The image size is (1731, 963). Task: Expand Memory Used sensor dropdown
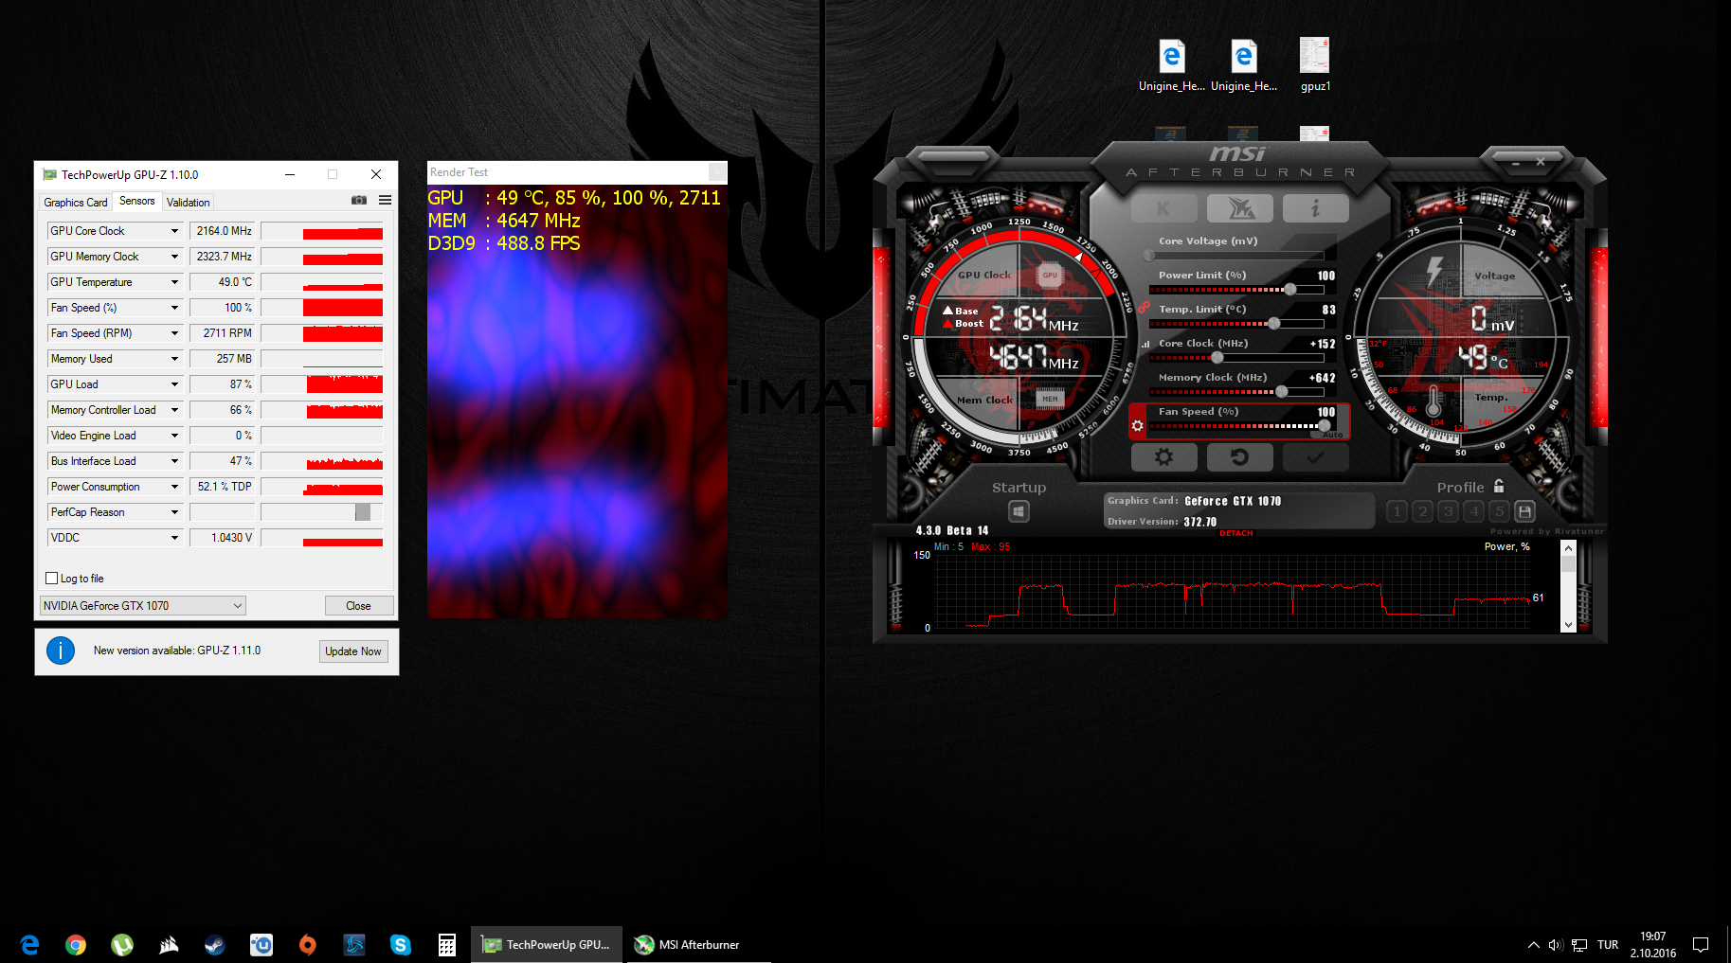174,359
